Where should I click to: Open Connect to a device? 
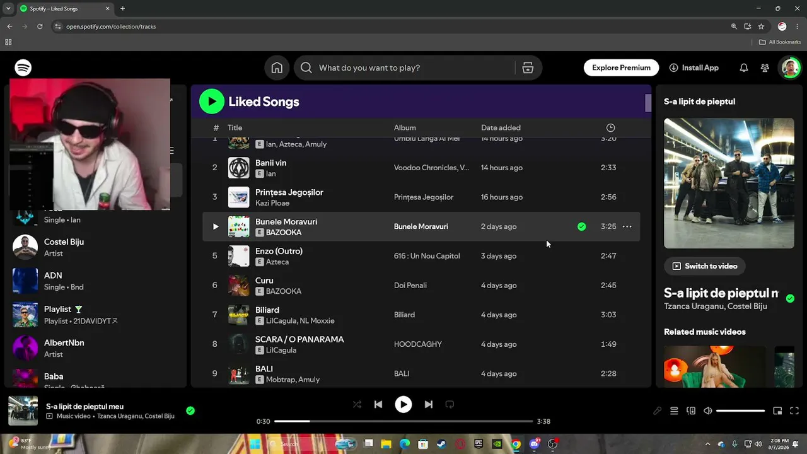point(691,411)
